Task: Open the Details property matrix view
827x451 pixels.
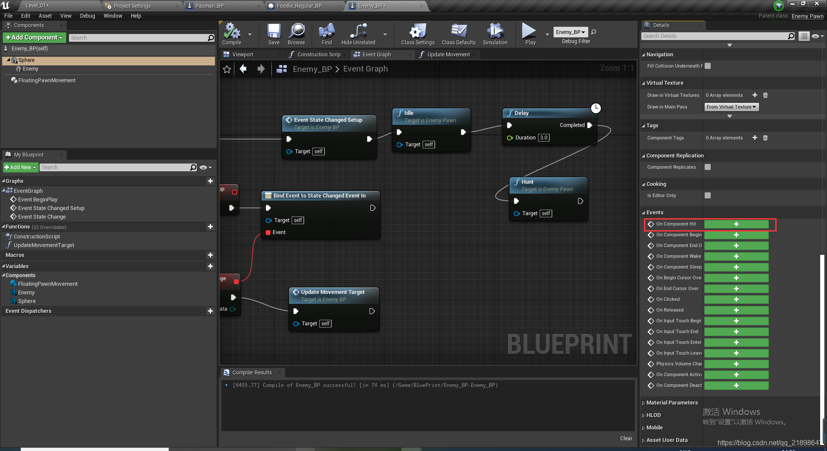Action: click(x=804, y=36)
